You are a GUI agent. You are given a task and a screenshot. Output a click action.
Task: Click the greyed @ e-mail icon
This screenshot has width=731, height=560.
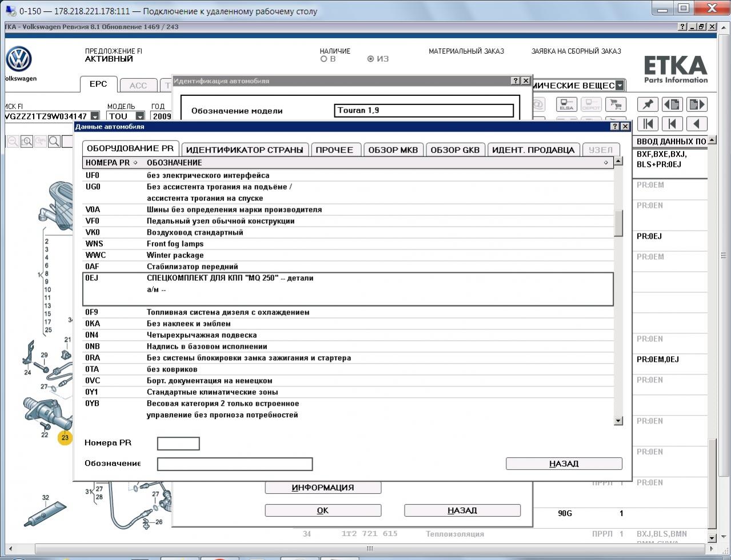pos(538,104)
